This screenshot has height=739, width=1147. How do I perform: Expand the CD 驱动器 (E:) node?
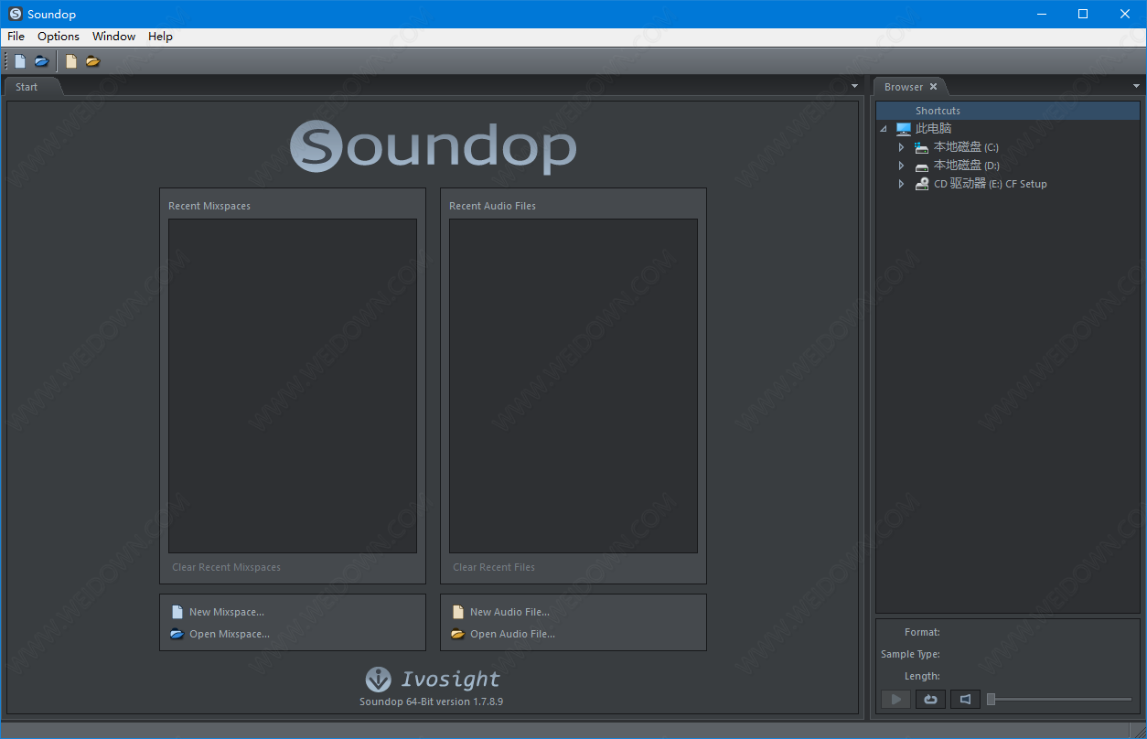tap(901, 184)
